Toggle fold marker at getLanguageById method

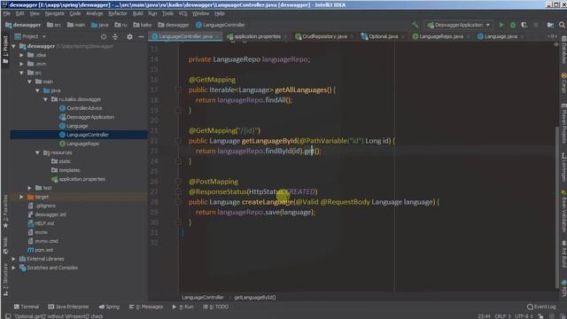[178, 141]
